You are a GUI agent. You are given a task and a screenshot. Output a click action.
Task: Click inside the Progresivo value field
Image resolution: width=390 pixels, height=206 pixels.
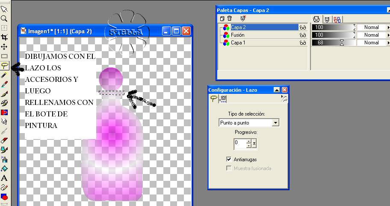pos(240,143)
